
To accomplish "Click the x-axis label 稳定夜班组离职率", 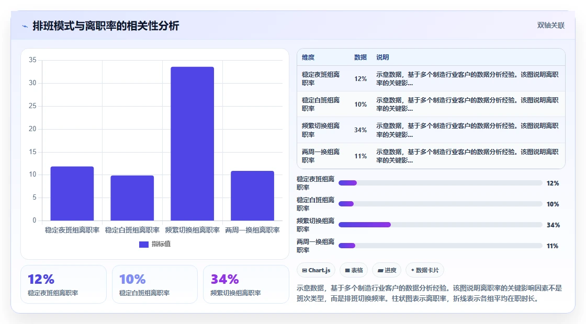I will (72, 230).
